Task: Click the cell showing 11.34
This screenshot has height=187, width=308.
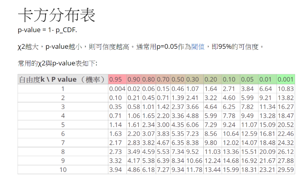Action: click(267, 107)
